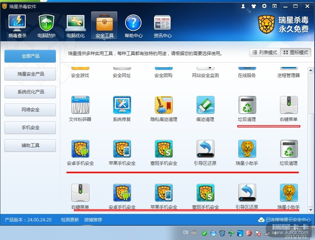Screen dimensions: 315x240
Task: Click the 网站安全监测 label
Action: tap(205, 76)
